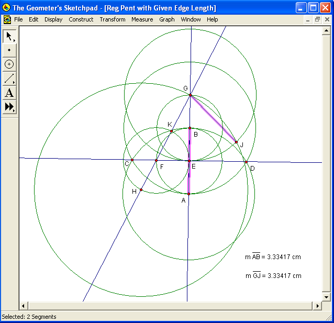Click the document icon in menu bar
Viewport: 334px width, 323px height.
[7, 19]
